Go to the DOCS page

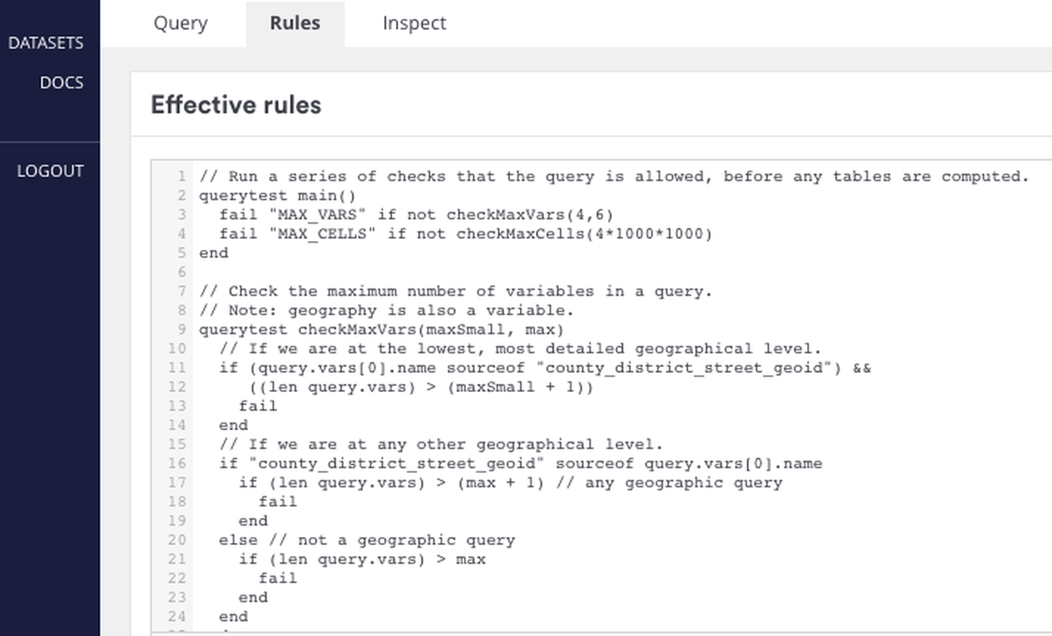[x=62, y=83]
